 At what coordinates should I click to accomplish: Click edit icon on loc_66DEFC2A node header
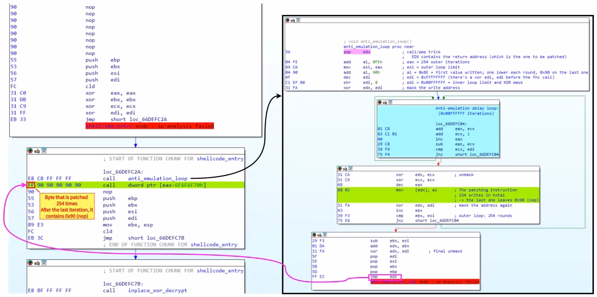pos(36,151)
